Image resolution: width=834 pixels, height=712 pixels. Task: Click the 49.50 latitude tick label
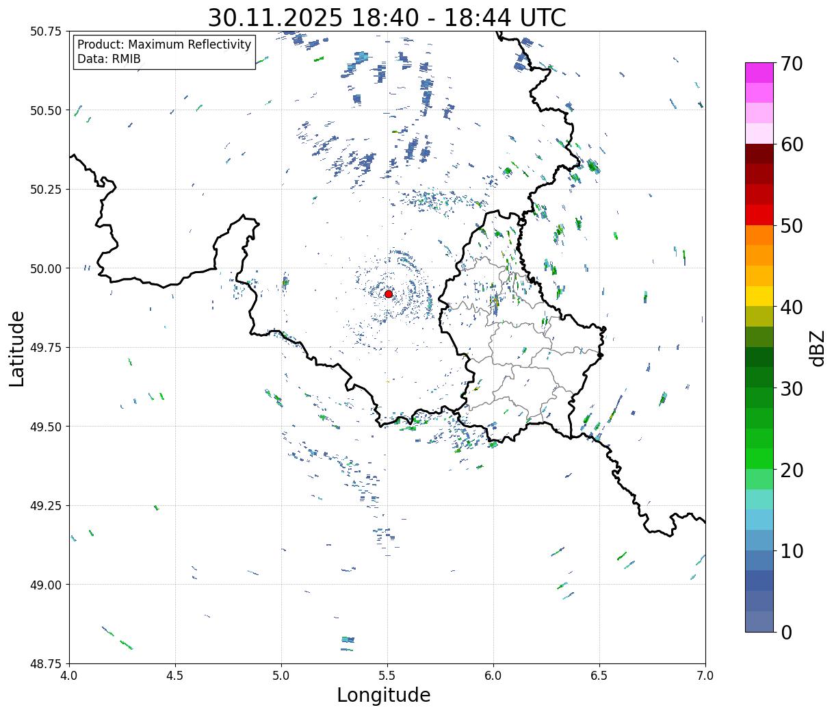pos(45,427)
